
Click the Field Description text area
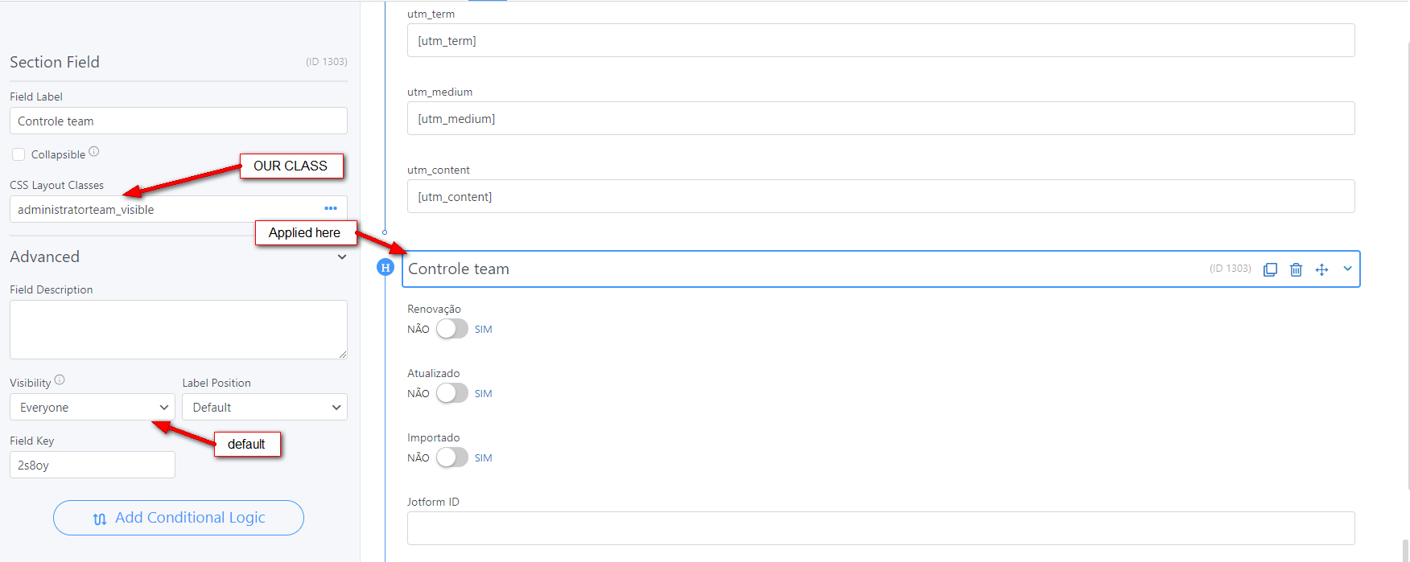tap(179, 330)
